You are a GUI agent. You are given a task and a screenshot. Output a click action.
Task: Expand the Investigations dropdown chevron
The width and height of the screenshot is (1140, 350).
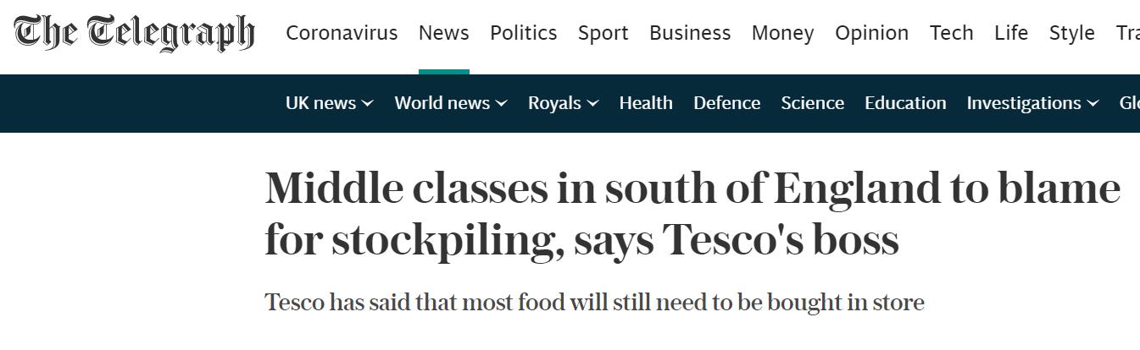pyautogui.click(x=1093, y=103)
